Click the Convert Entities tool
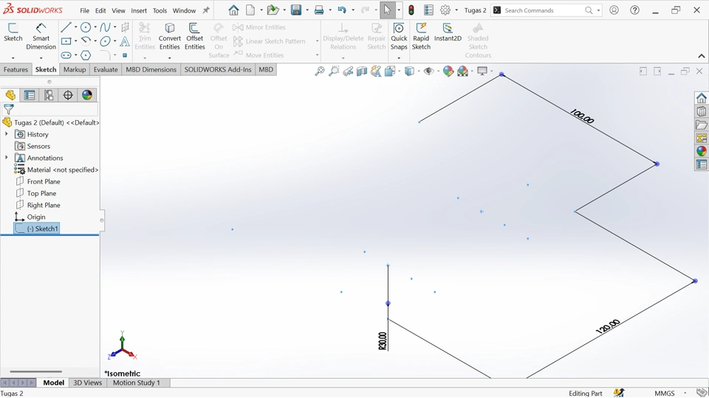709x398 pixels. pyautogui.click(x=170, y=37)
